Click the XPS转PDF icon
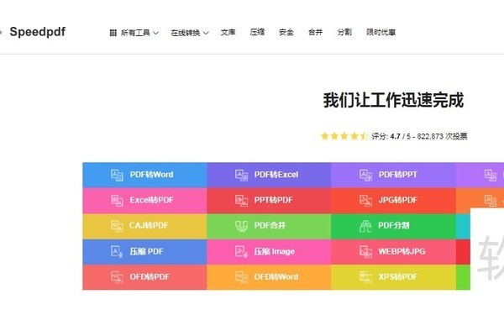This screenshot has width=504, height=336. click(x=365, y=277)
